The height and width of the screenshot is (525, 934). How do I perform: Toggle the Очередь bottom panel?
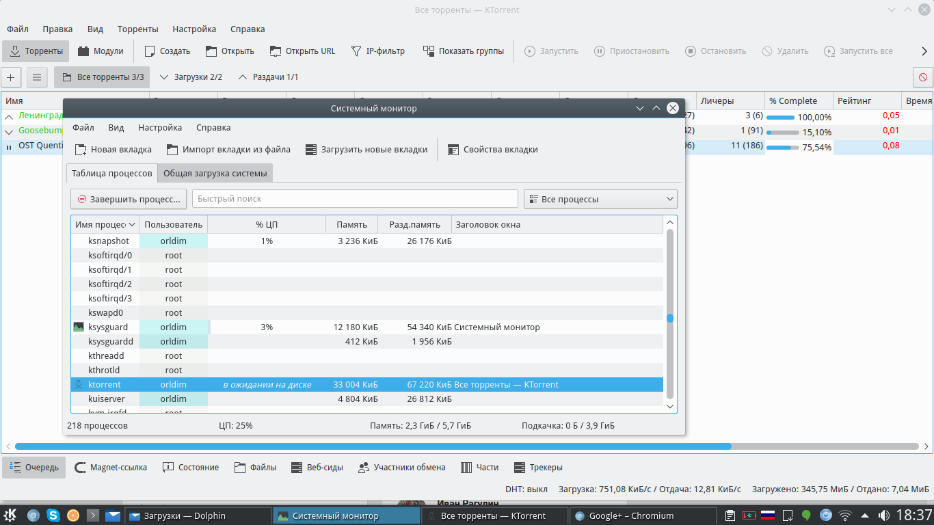pos(34,468)
